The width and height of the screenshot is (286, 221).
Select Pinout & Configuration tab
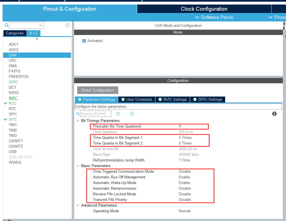[70, 9]
